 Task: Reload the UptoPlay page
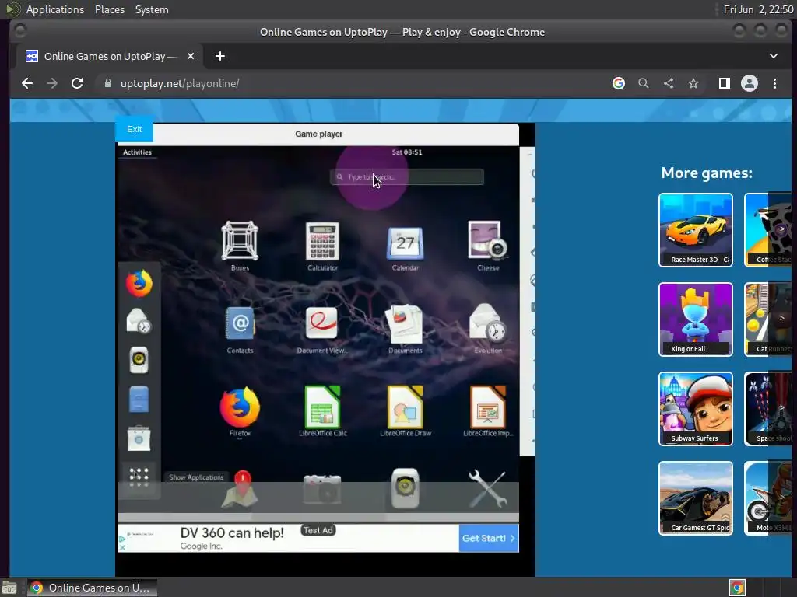[x=77, y=83]
